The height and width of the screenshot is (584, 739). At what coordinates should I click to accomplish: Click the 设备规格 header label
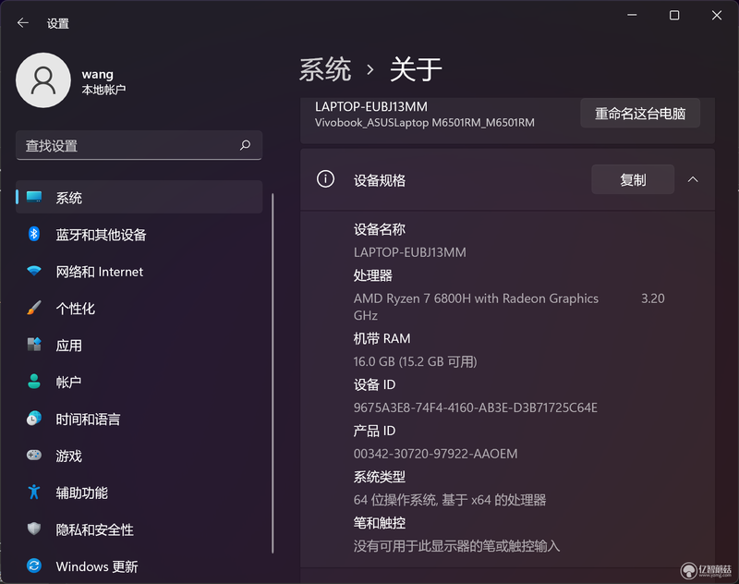380,180
